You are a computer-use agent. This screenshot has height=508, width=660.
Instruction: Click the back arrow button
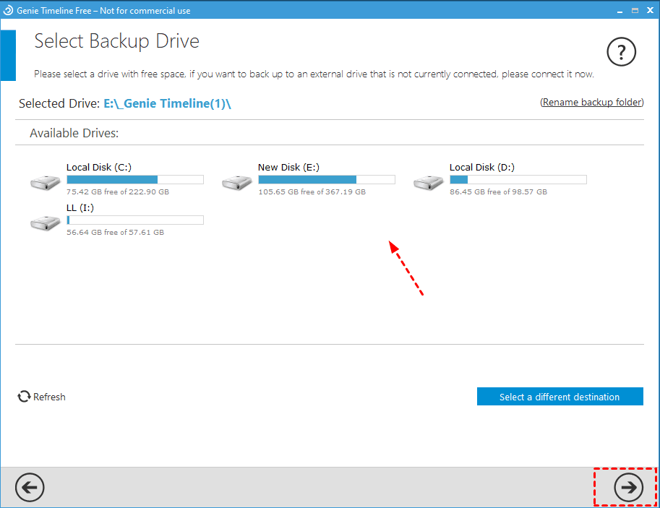pos(30,488)
